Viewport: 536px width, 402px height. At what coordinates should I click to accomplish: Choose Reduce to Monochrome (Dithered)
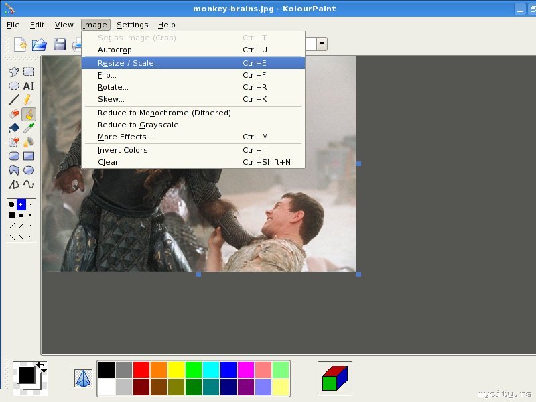click(x=193, y=113)
